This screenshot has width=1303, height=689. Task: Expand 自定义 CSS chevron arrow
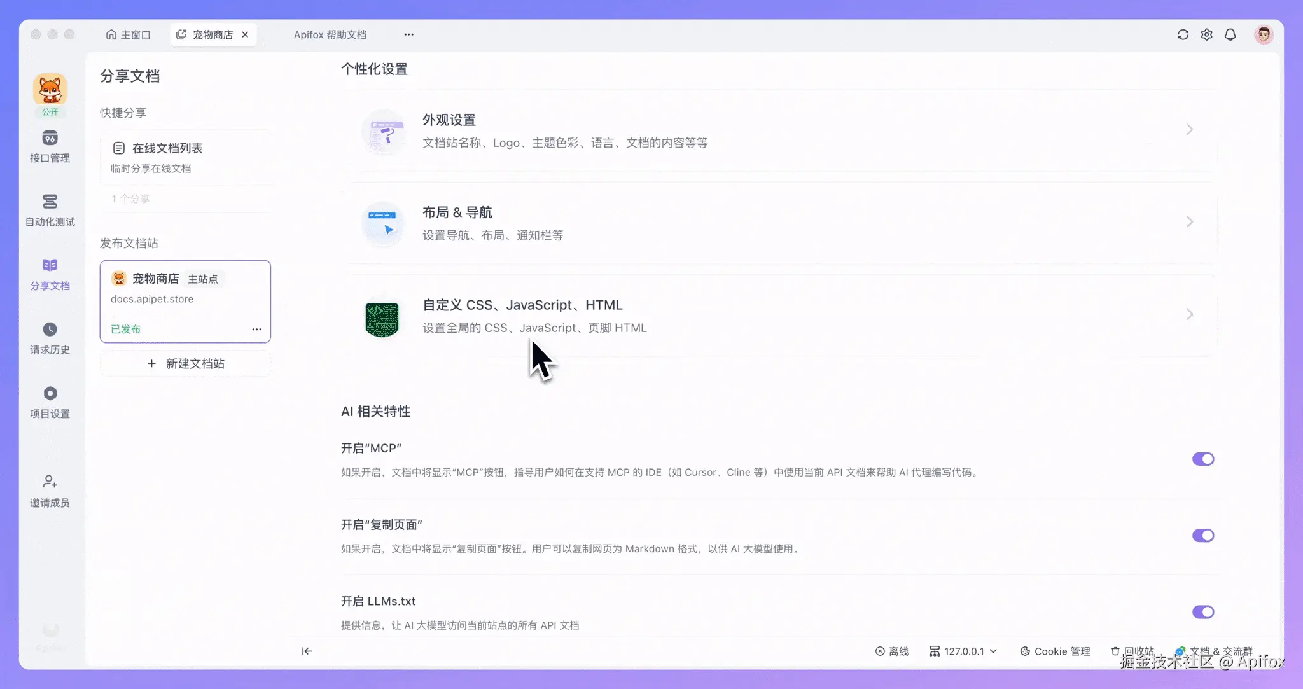pos(1189,314)
